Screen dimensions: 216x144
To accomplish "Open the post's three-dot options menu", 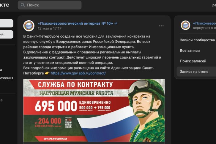I will (x=161, y=26).
